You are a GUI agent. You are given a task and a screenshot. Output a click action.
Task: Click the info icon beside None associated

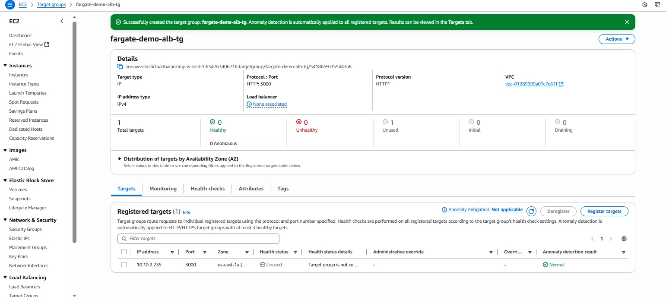249,104
